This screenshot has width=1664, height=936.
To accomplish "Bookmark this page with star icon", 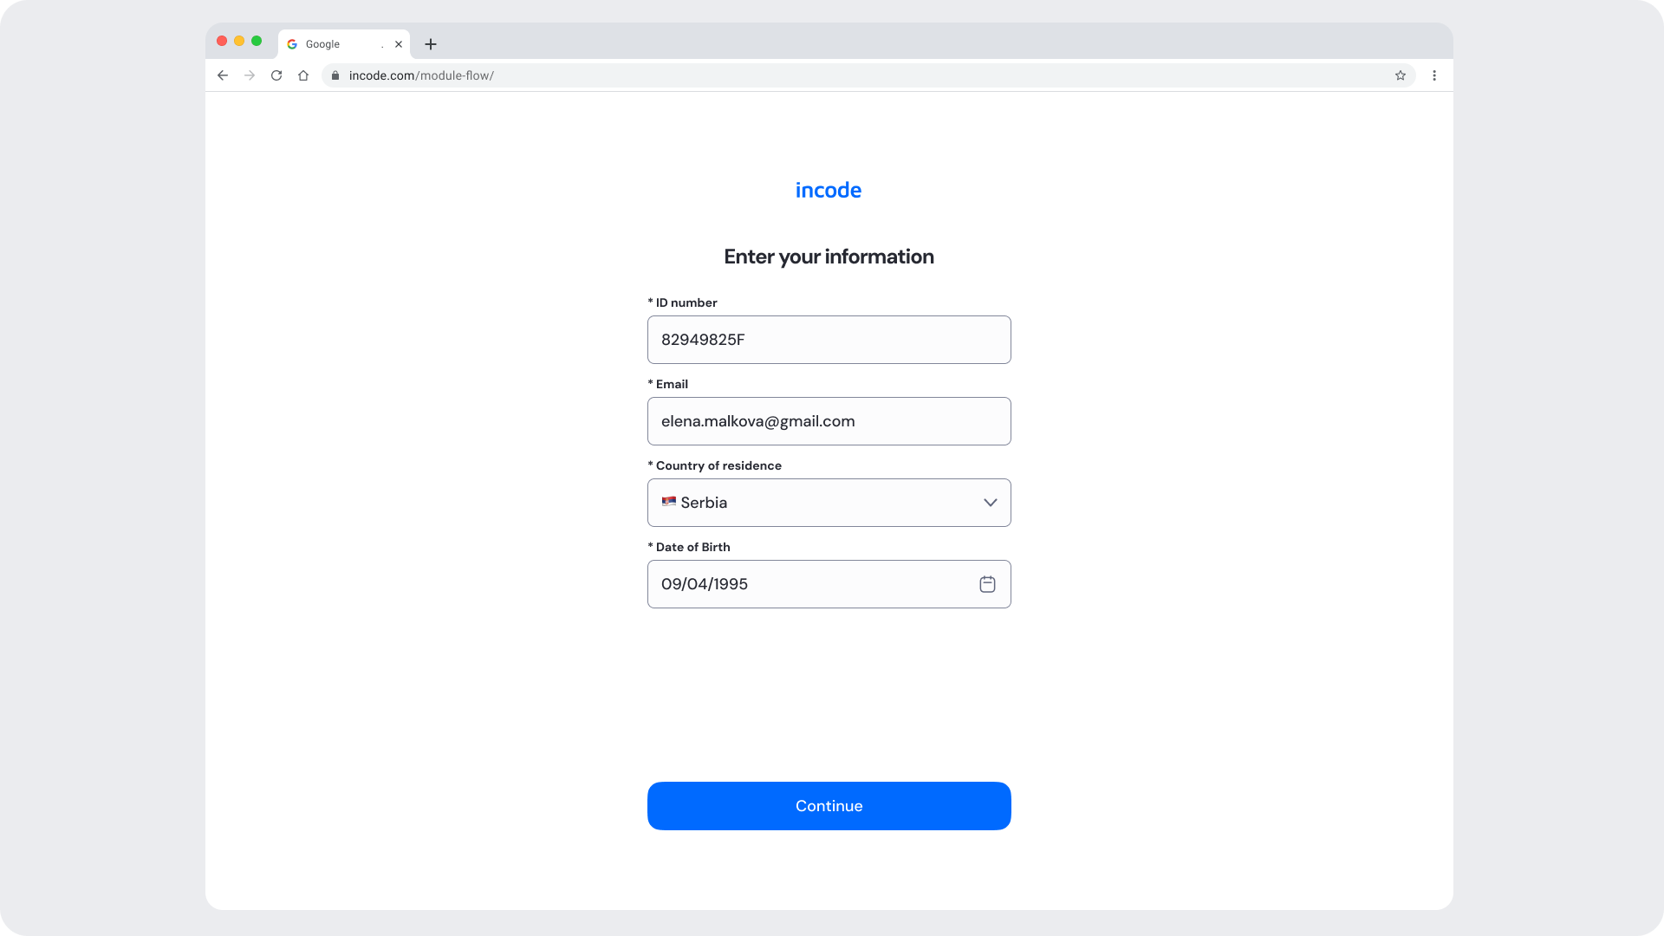I will pyautogui.click(x=1401, y=75).
